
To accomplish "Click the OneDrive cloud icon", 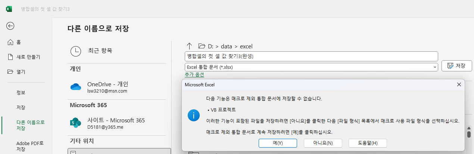I will point(76,87).
